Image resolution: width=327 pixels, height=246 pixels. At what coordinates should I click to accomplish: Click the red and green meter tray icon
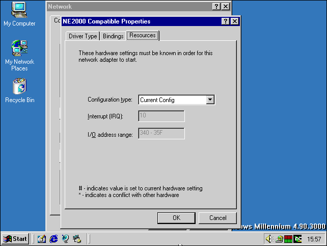[288, 239]
